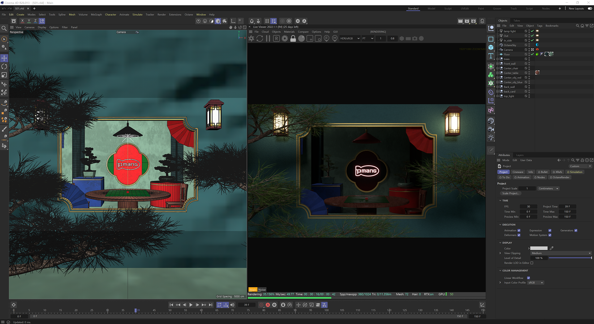Screen dimensions: 594x324
Task: Open Input Color Profile sRGB dropdown
Action: [x=536, y=283]
